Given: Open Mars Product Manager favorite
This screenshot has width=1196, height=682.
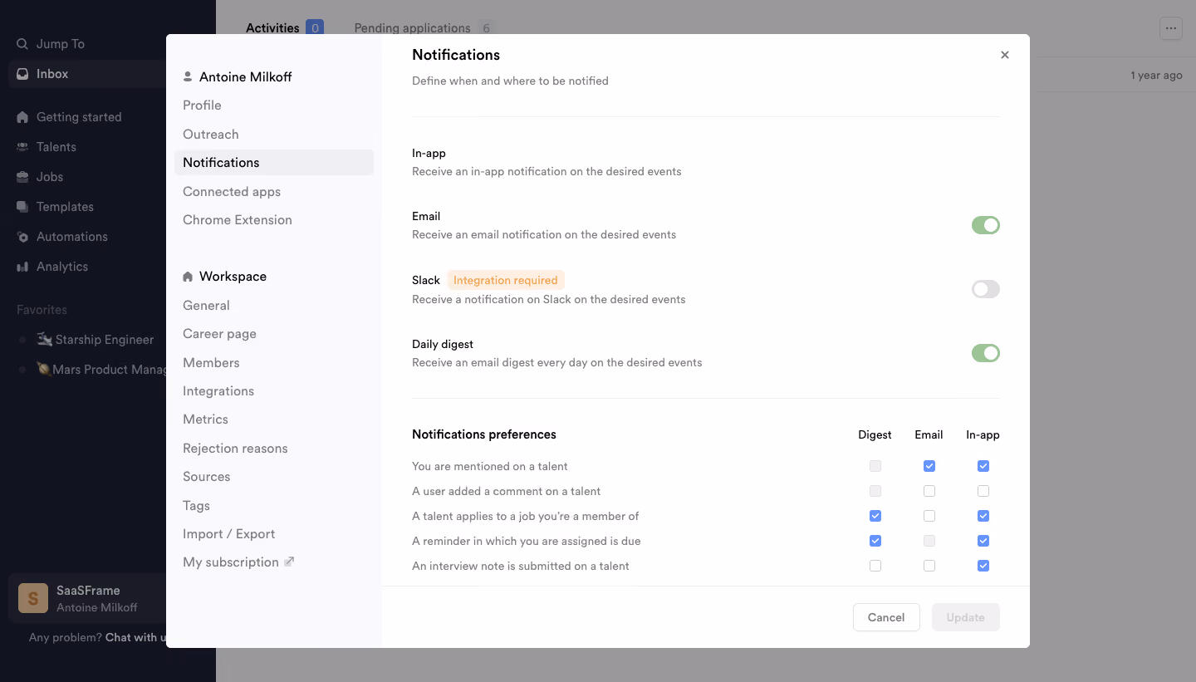Looking at the screenshot, I should pyautogui.click(x=101, y=369).
